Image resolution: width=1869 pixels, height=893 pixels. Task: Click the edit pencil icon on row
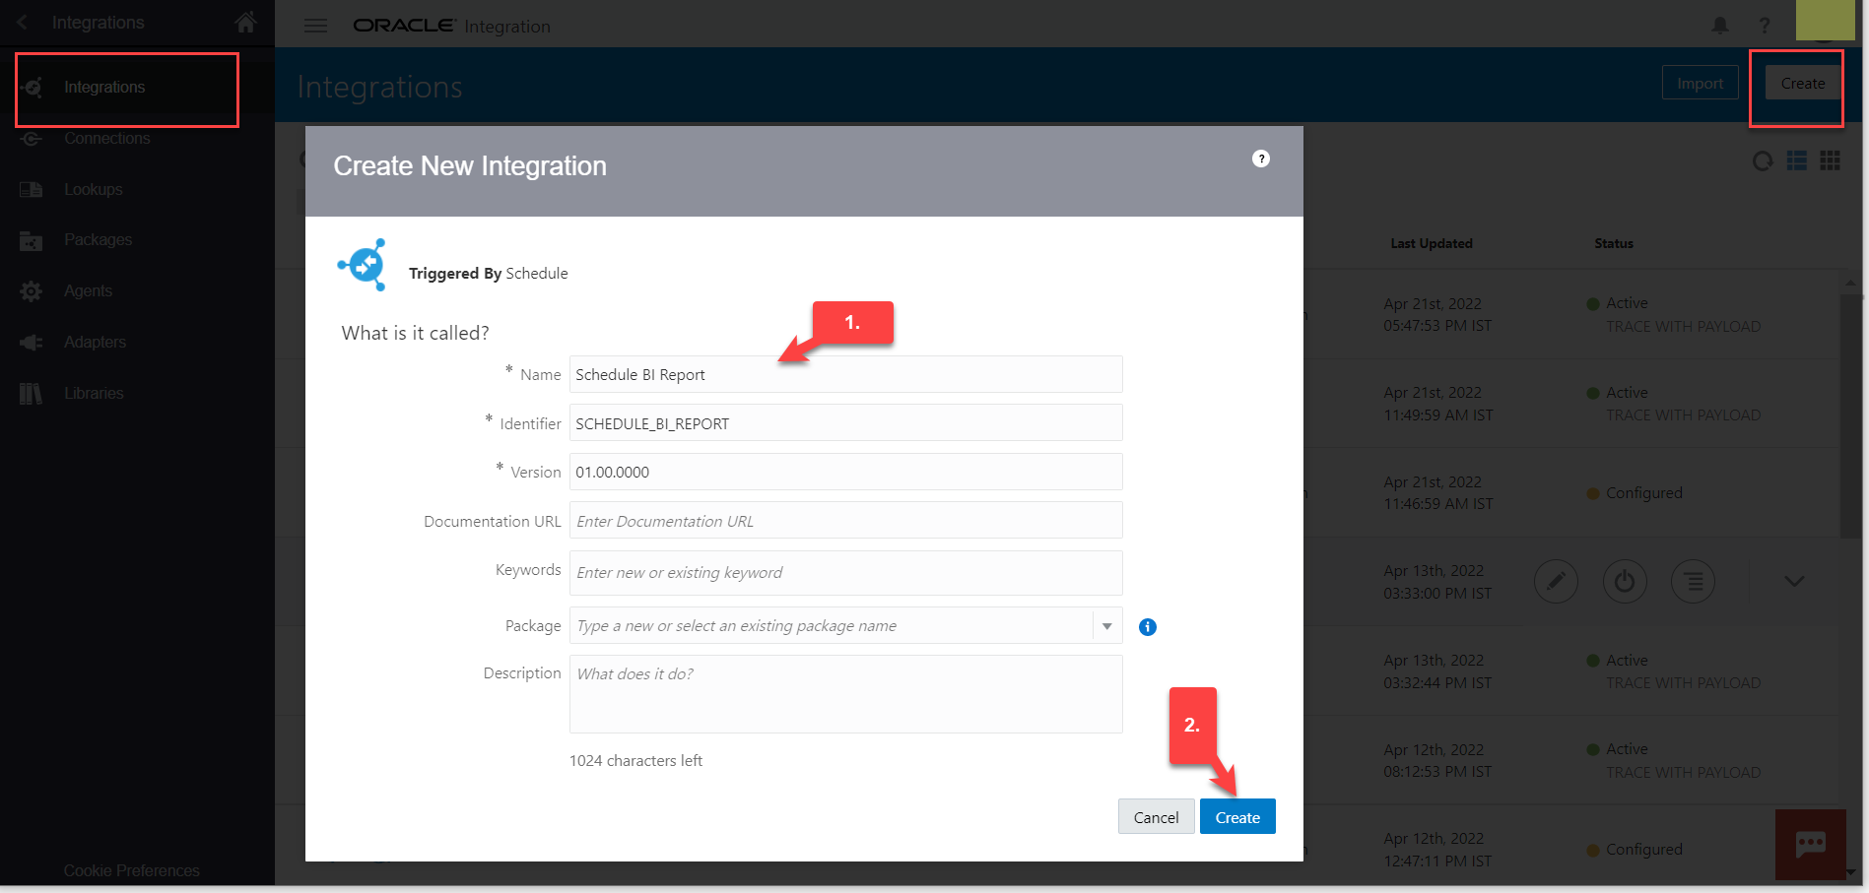(x=1556, y=582)
